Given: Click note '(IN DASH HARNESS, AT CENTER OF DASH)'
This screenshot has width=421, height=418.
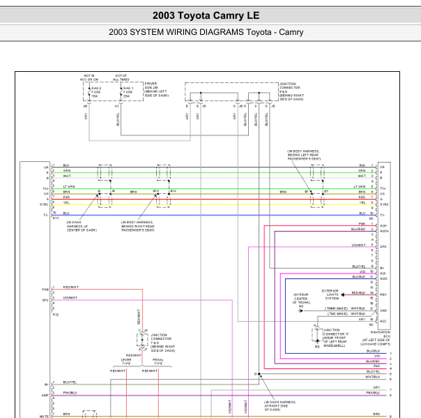Looking at the screenshot, I should (82, 226).
